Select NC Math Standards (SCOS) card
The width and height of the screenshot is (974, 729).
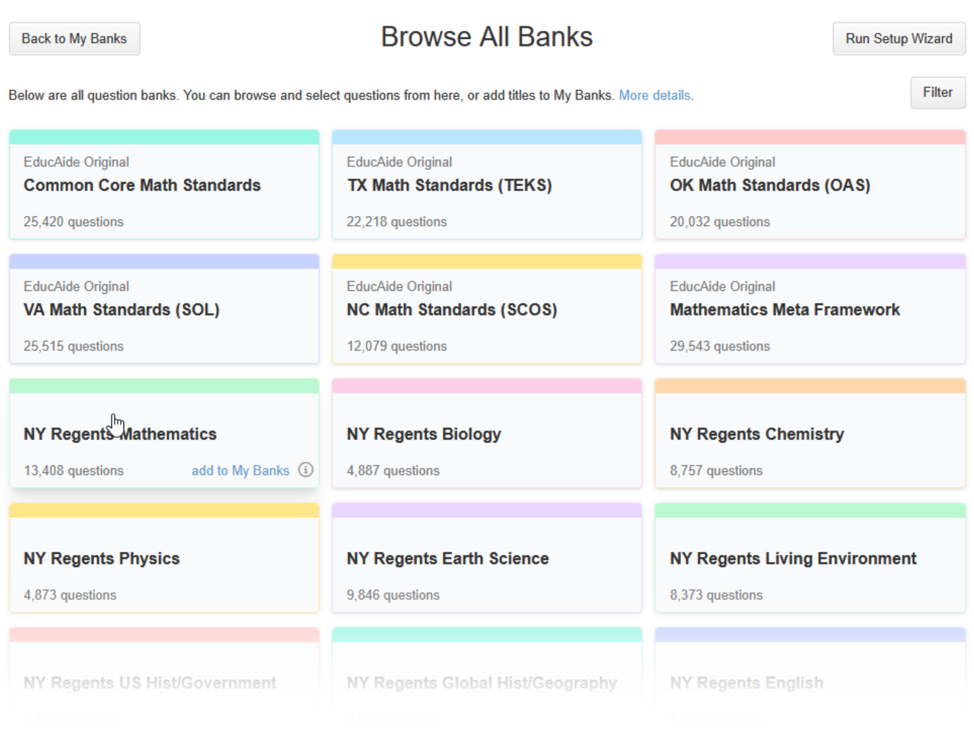(x=487, y=309)
